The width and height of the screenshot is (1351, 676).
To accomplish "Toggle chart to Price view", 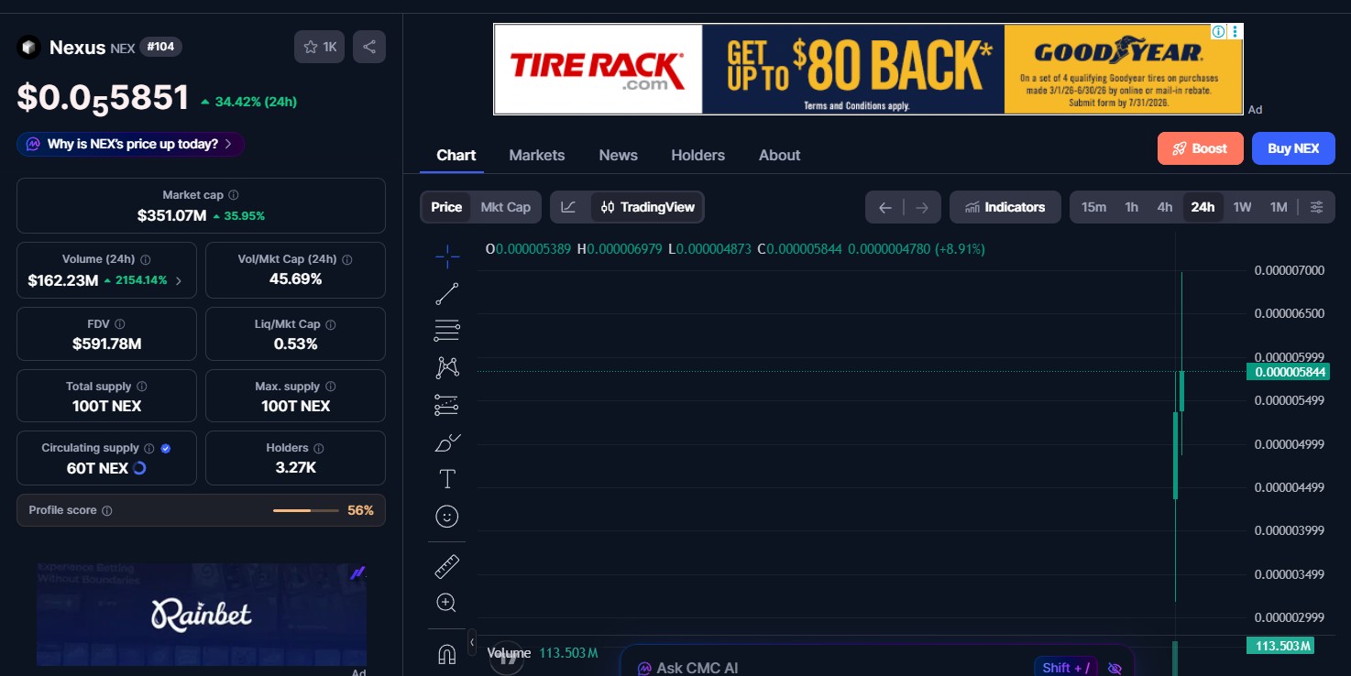I will tap(446, 207).
